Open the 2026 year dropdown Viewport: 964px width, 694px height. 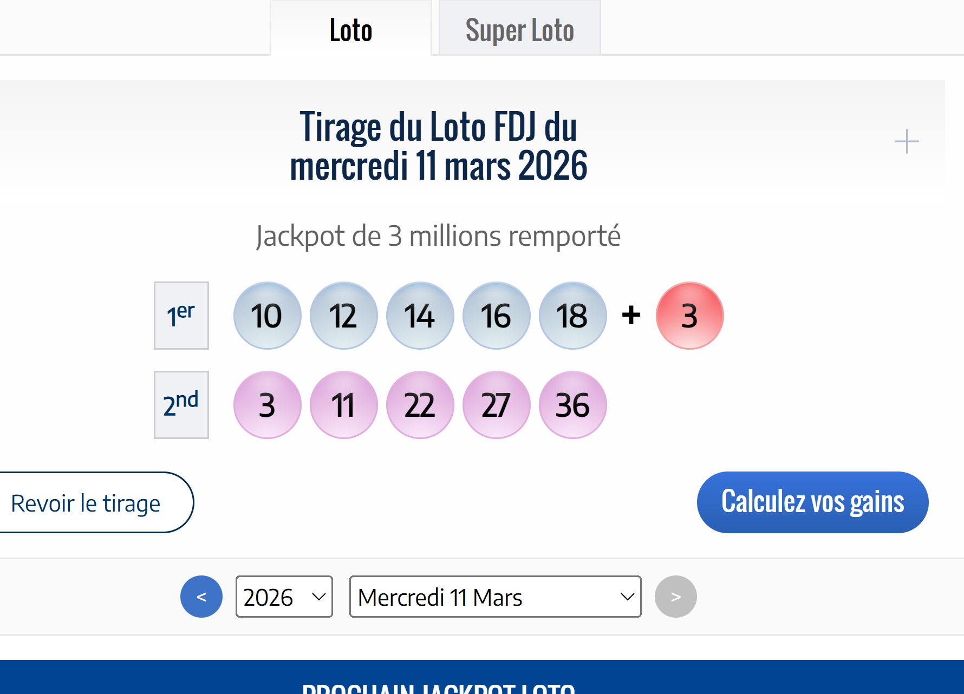pos(284,597)
